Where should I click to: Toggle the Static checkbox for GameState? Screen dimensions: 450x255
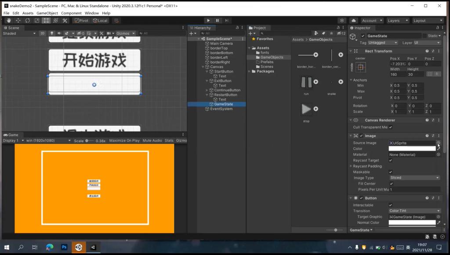pos(425,36)
